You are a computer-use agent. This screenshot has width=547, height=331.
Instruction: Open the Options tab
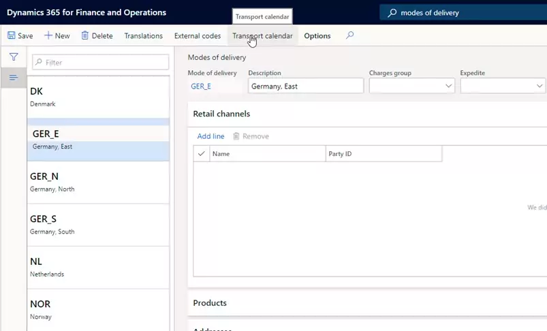[x=317, y=35]
